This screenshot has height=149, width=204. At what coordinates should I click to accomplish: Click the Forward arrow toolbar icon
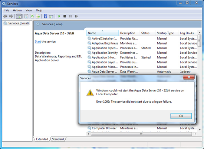pos(11,16)
